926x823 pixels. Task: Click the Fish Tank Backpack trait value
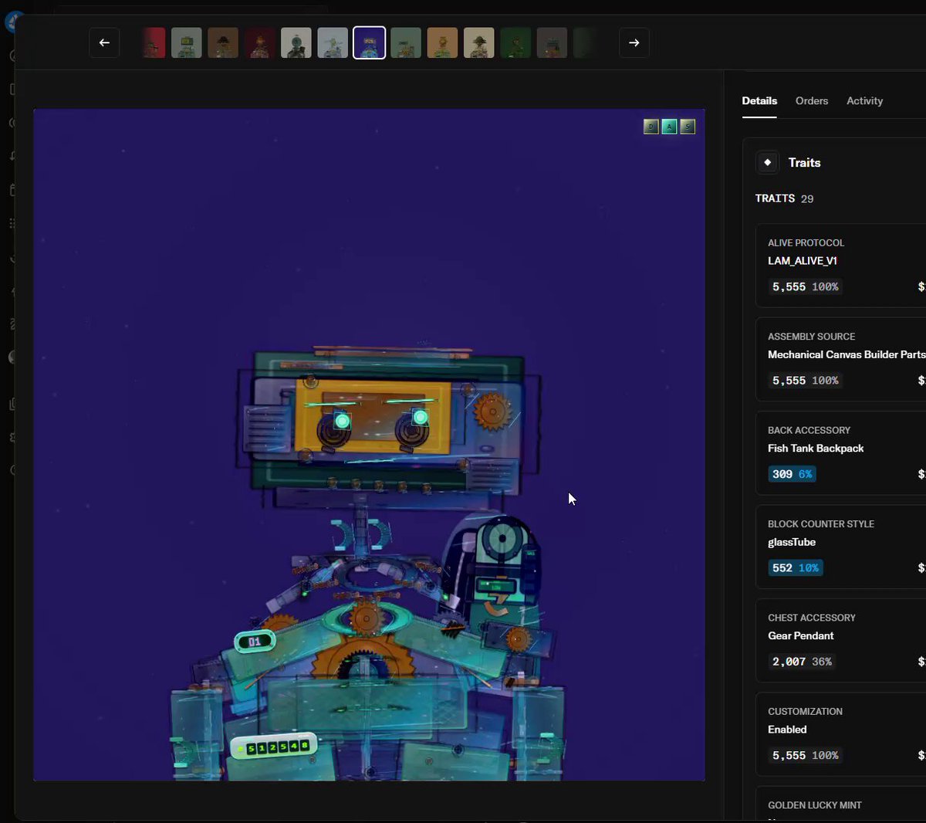(816, 449)
